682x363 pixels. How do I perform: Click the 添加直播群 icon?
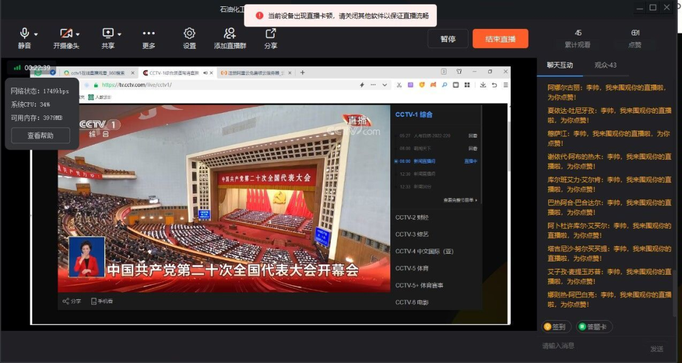click(230, 33)
